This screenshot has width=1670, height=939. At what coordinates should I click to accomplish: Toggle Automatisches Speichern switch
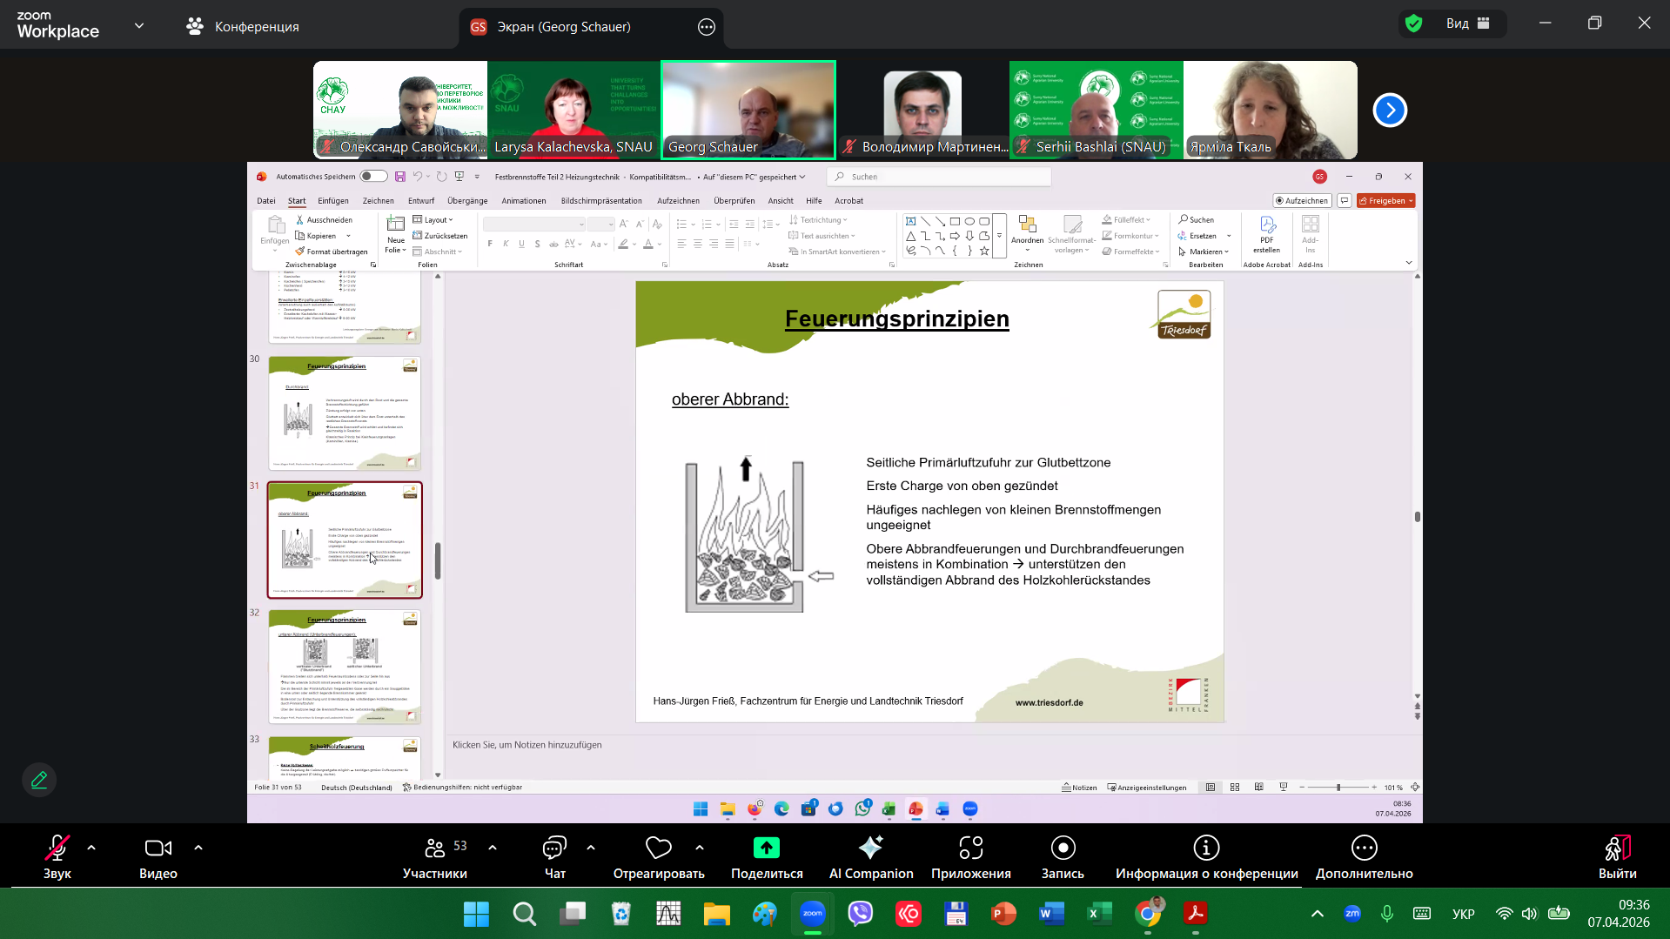pyautogui.click(x=373, y=177)
